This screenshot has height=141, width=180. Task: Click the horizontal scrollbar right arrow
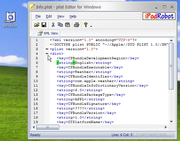coord(166,127)
